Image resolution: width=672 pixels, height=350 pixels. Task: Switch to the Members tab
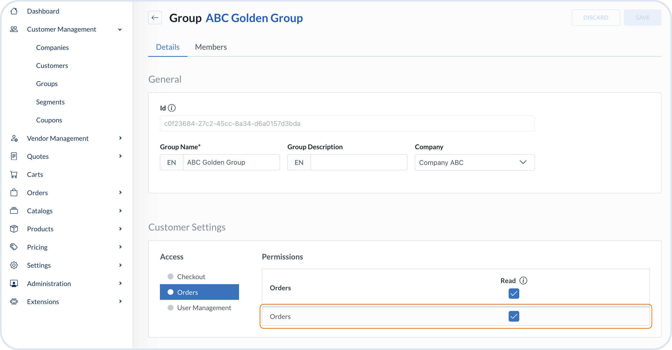211,47
